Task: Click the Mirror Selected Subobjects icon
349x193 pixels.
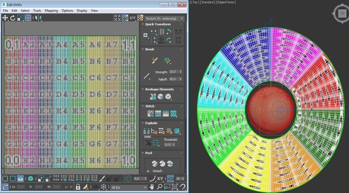Action: tap(38, 18)
